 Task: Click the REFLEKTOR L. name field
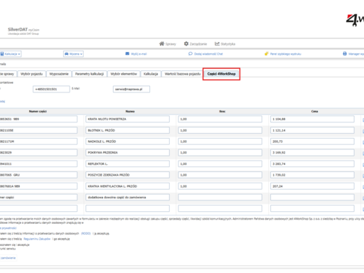click(127, 164)
